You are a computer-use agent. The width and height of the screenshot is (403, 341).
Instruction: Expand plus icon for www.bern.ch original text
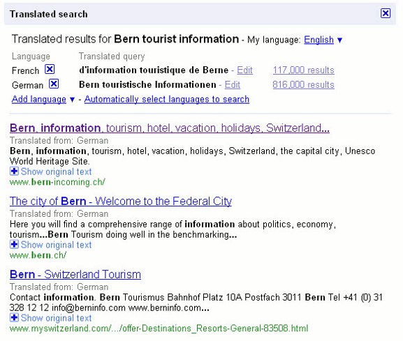coord(14,244)
